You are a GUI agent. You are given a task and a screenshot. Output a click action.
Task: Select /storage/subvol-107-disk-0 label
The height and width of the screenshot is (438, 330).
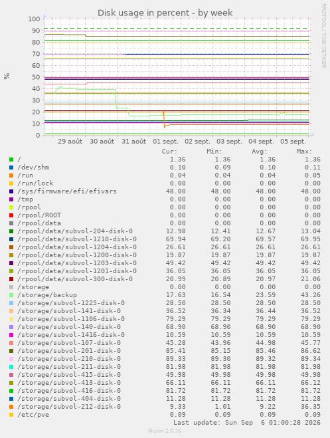(69, 343)
